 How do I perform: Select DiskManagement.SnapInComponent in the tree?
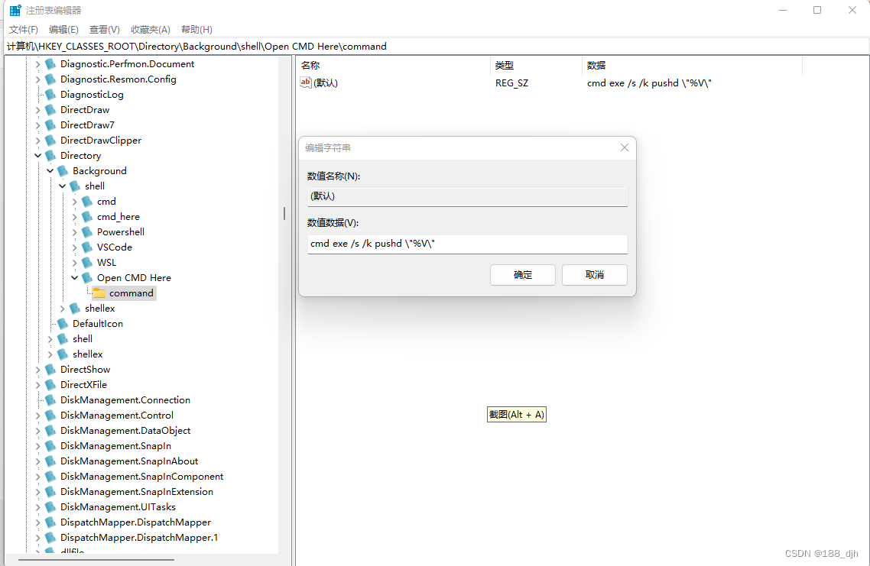click(x=141, y=476)
